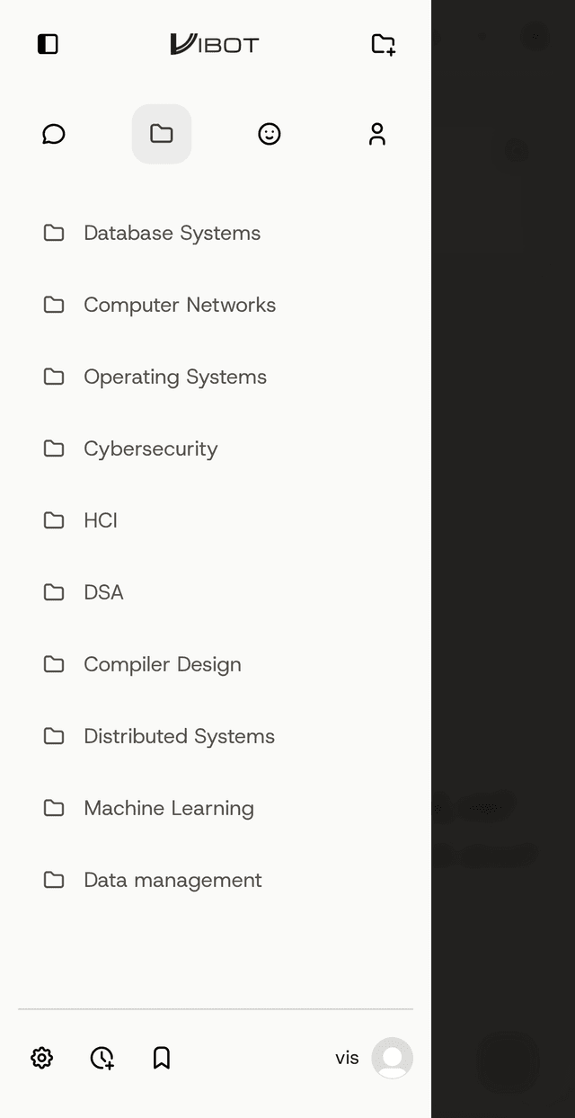Screen dimensions: 575x1118
Task: Switch to the profile person tab
Action: pyautogui.click(x=377, y=134)
